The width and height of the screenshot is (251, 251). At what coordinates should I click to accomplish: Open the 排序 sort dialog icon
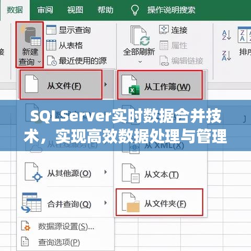[x=244, y=35]
